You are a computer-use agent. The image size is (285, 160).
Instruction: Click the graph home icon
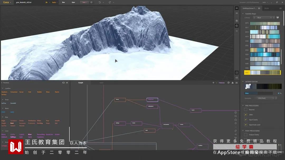[x=232, y=83]
